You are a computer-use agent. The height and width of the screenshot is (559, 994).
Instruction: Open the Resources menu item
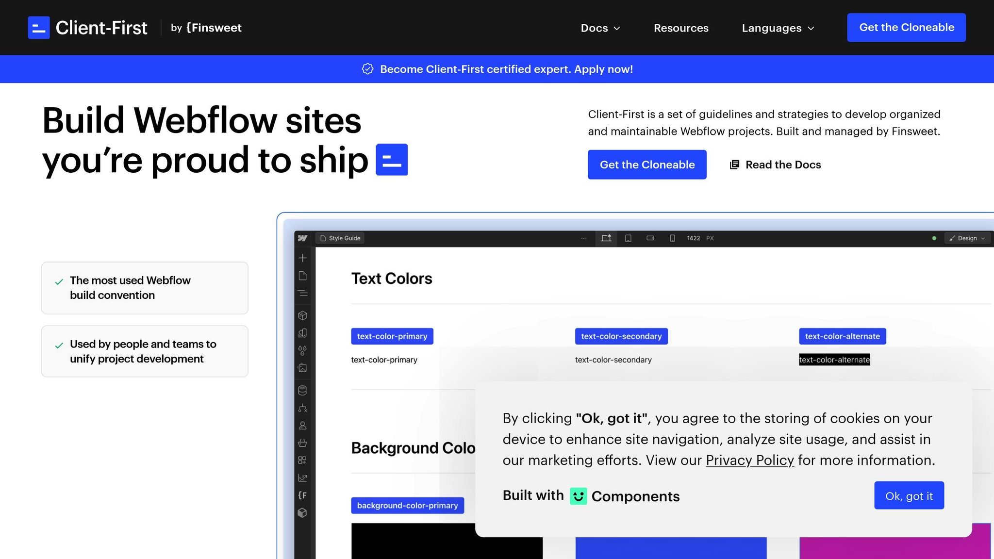click(681, 28)
